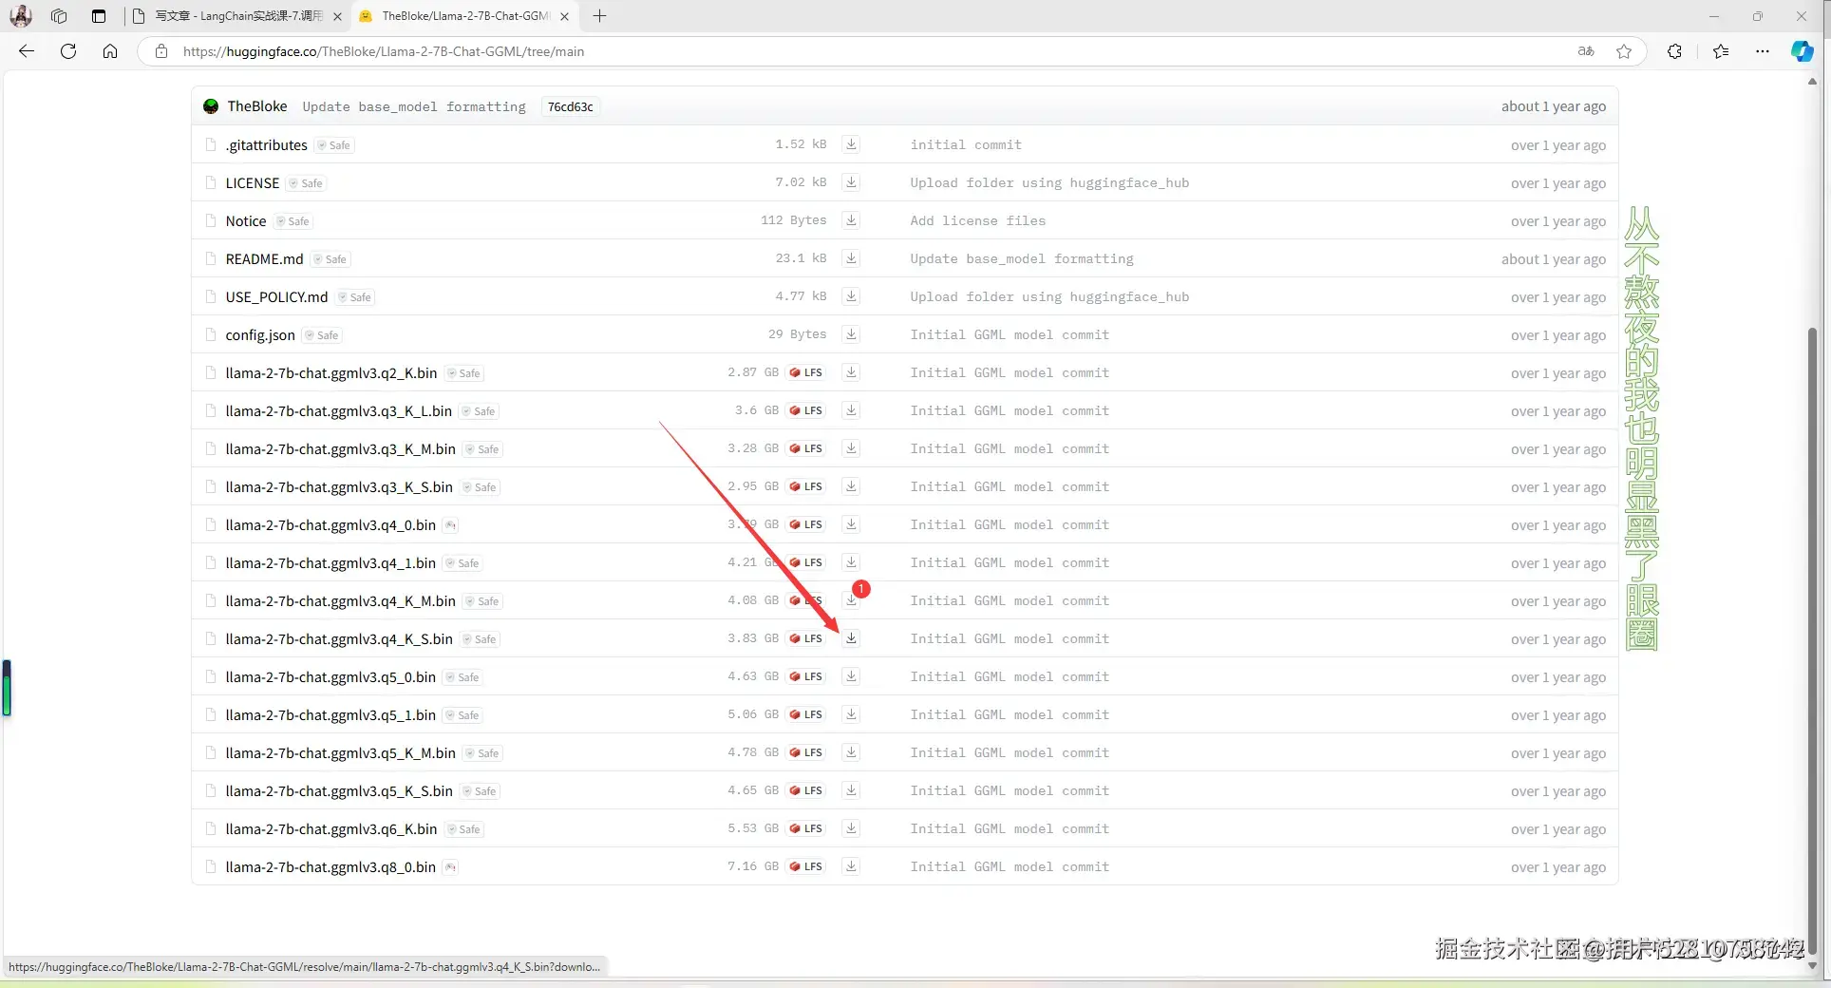Switch to the LangChain article tab
Screen dimensions: 1831x988
237,16
